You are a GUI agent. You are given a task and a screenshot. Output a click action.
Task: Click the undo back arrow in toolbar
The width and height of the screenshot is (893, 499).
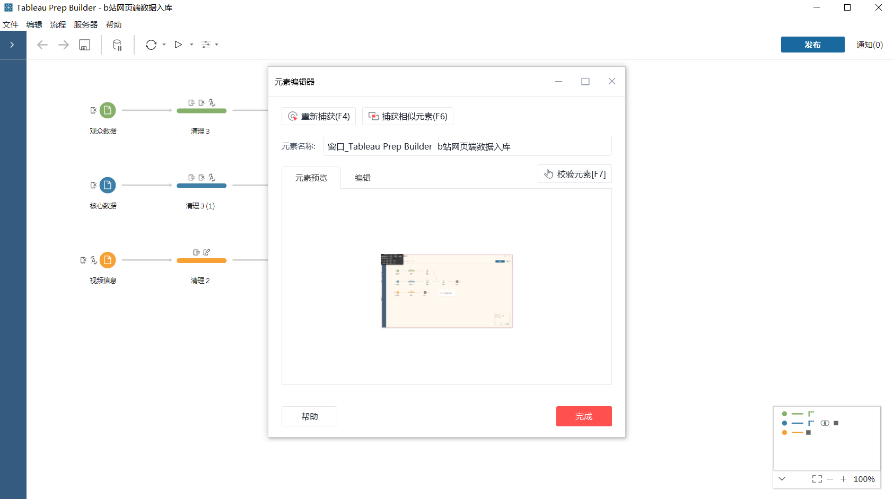click(x=42, y=45)
